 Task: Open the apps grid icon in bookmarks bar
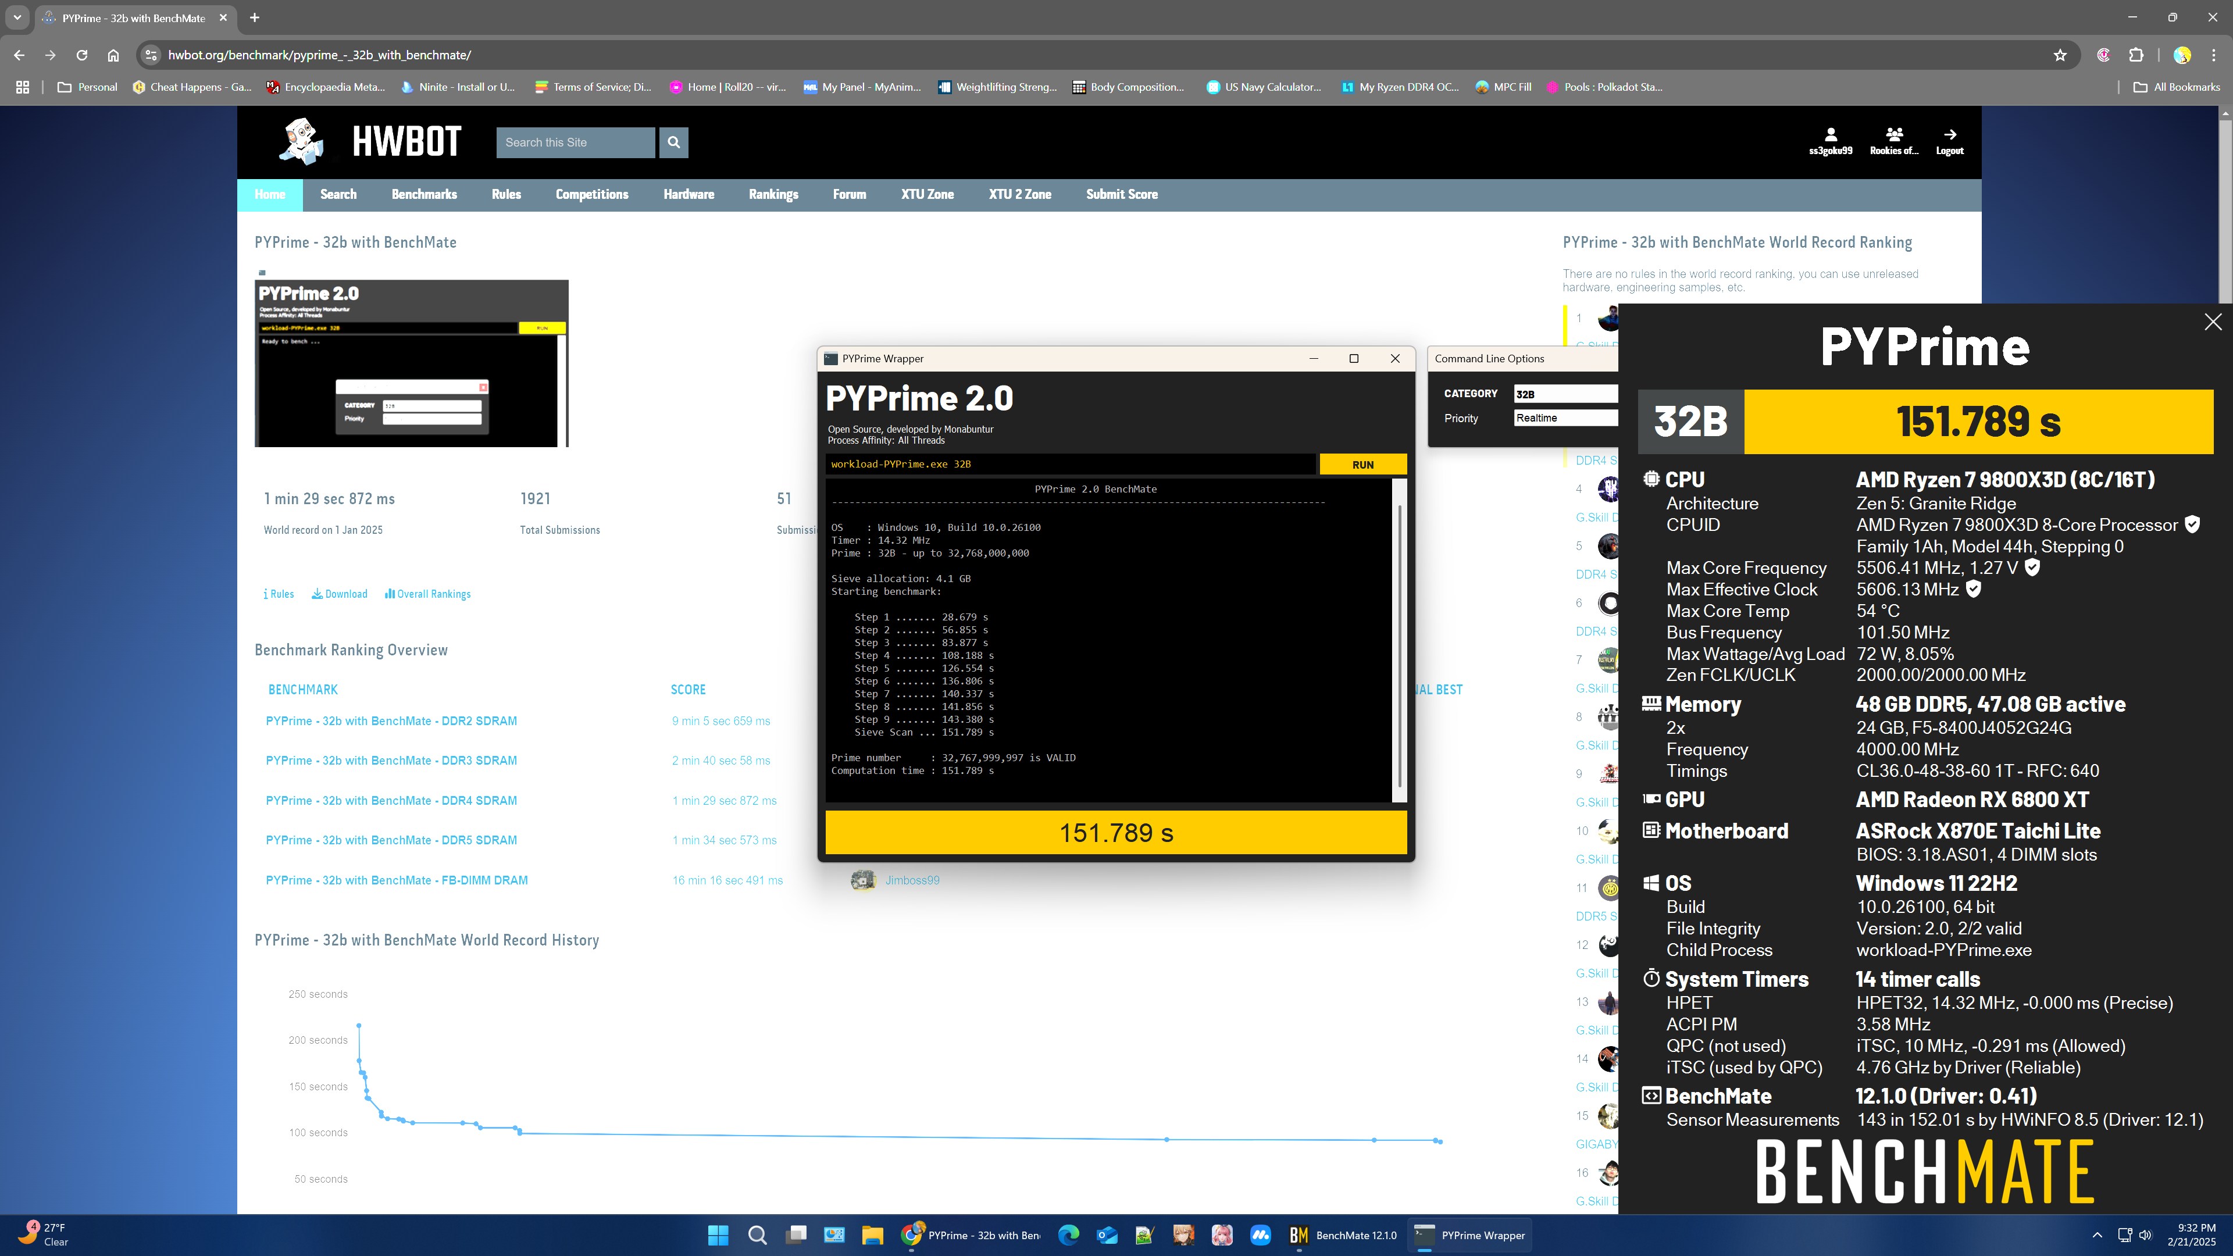(23, 87)
